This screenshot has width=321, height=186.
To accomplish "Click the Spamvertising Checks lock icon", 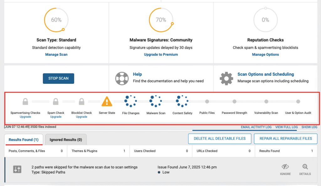I will [x=25, y=101].
